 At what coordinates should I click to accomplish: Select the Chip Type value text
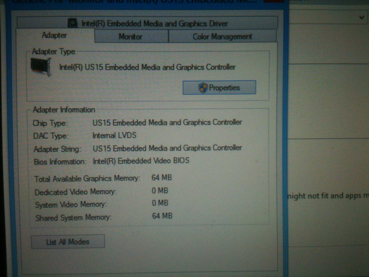pos(167,123)
